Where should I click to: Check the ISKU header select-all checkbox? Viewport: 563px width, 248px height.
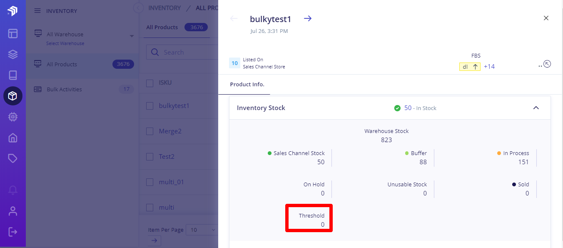pos(150,83)
